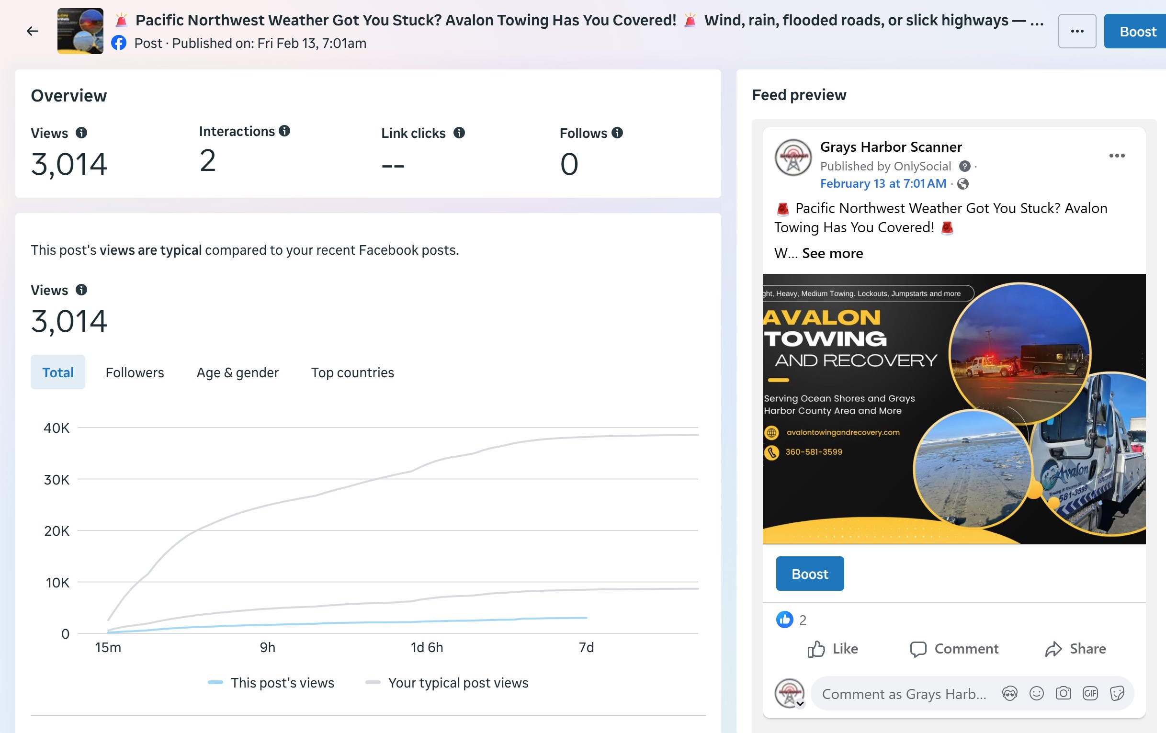Click the back arrow icon

[x=33, y=32]
